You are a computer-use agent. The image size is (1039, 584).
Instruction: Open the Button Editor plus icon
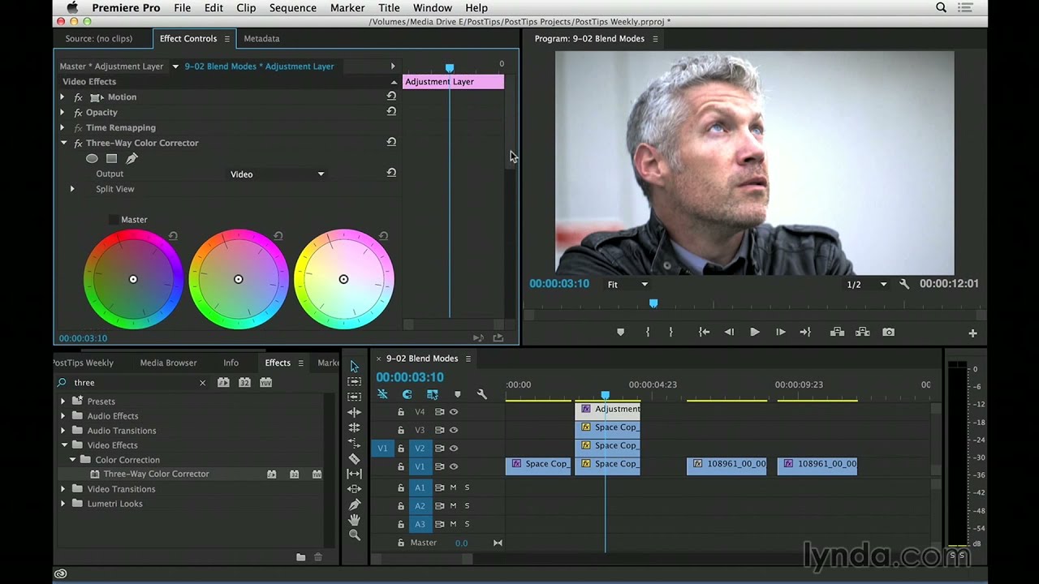972,333
